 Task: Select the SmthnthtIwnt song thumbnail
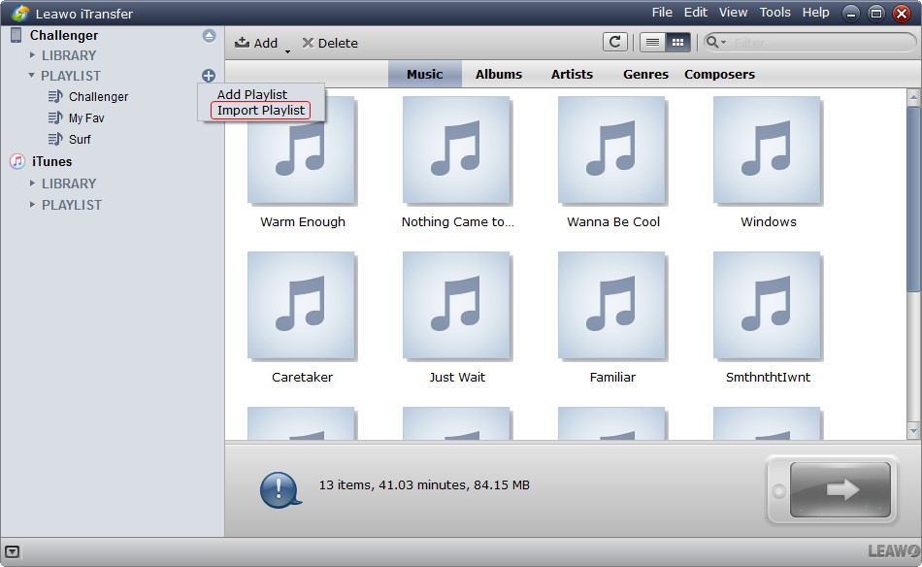(x=767, y=305)
